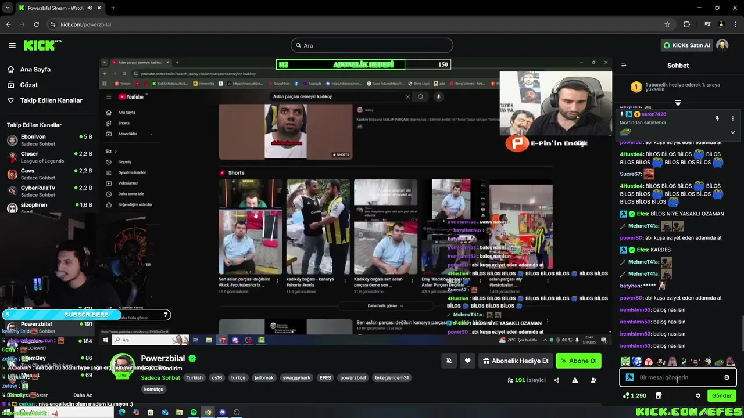The width and height of the screenshot is (744, 418).
Task: Click KICKs Satın Al button
Action: click(686, 45)
